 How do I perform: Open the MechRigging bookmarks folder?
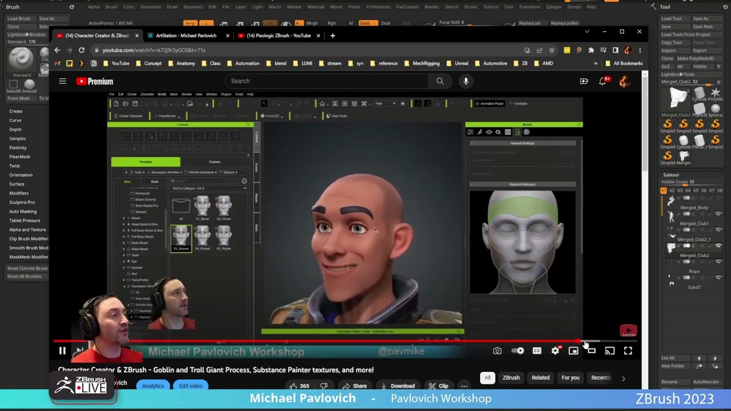[421, 63]
